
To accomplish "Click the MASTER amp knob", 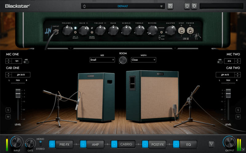I will 171,31.
